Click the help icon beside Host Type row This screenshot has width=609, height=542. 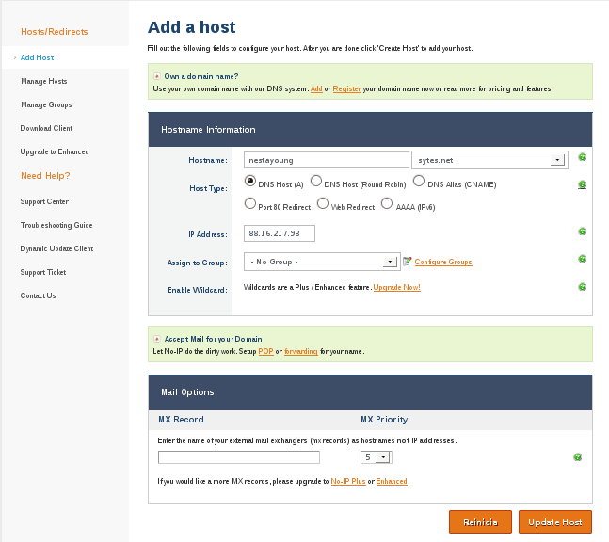[583, 185]
